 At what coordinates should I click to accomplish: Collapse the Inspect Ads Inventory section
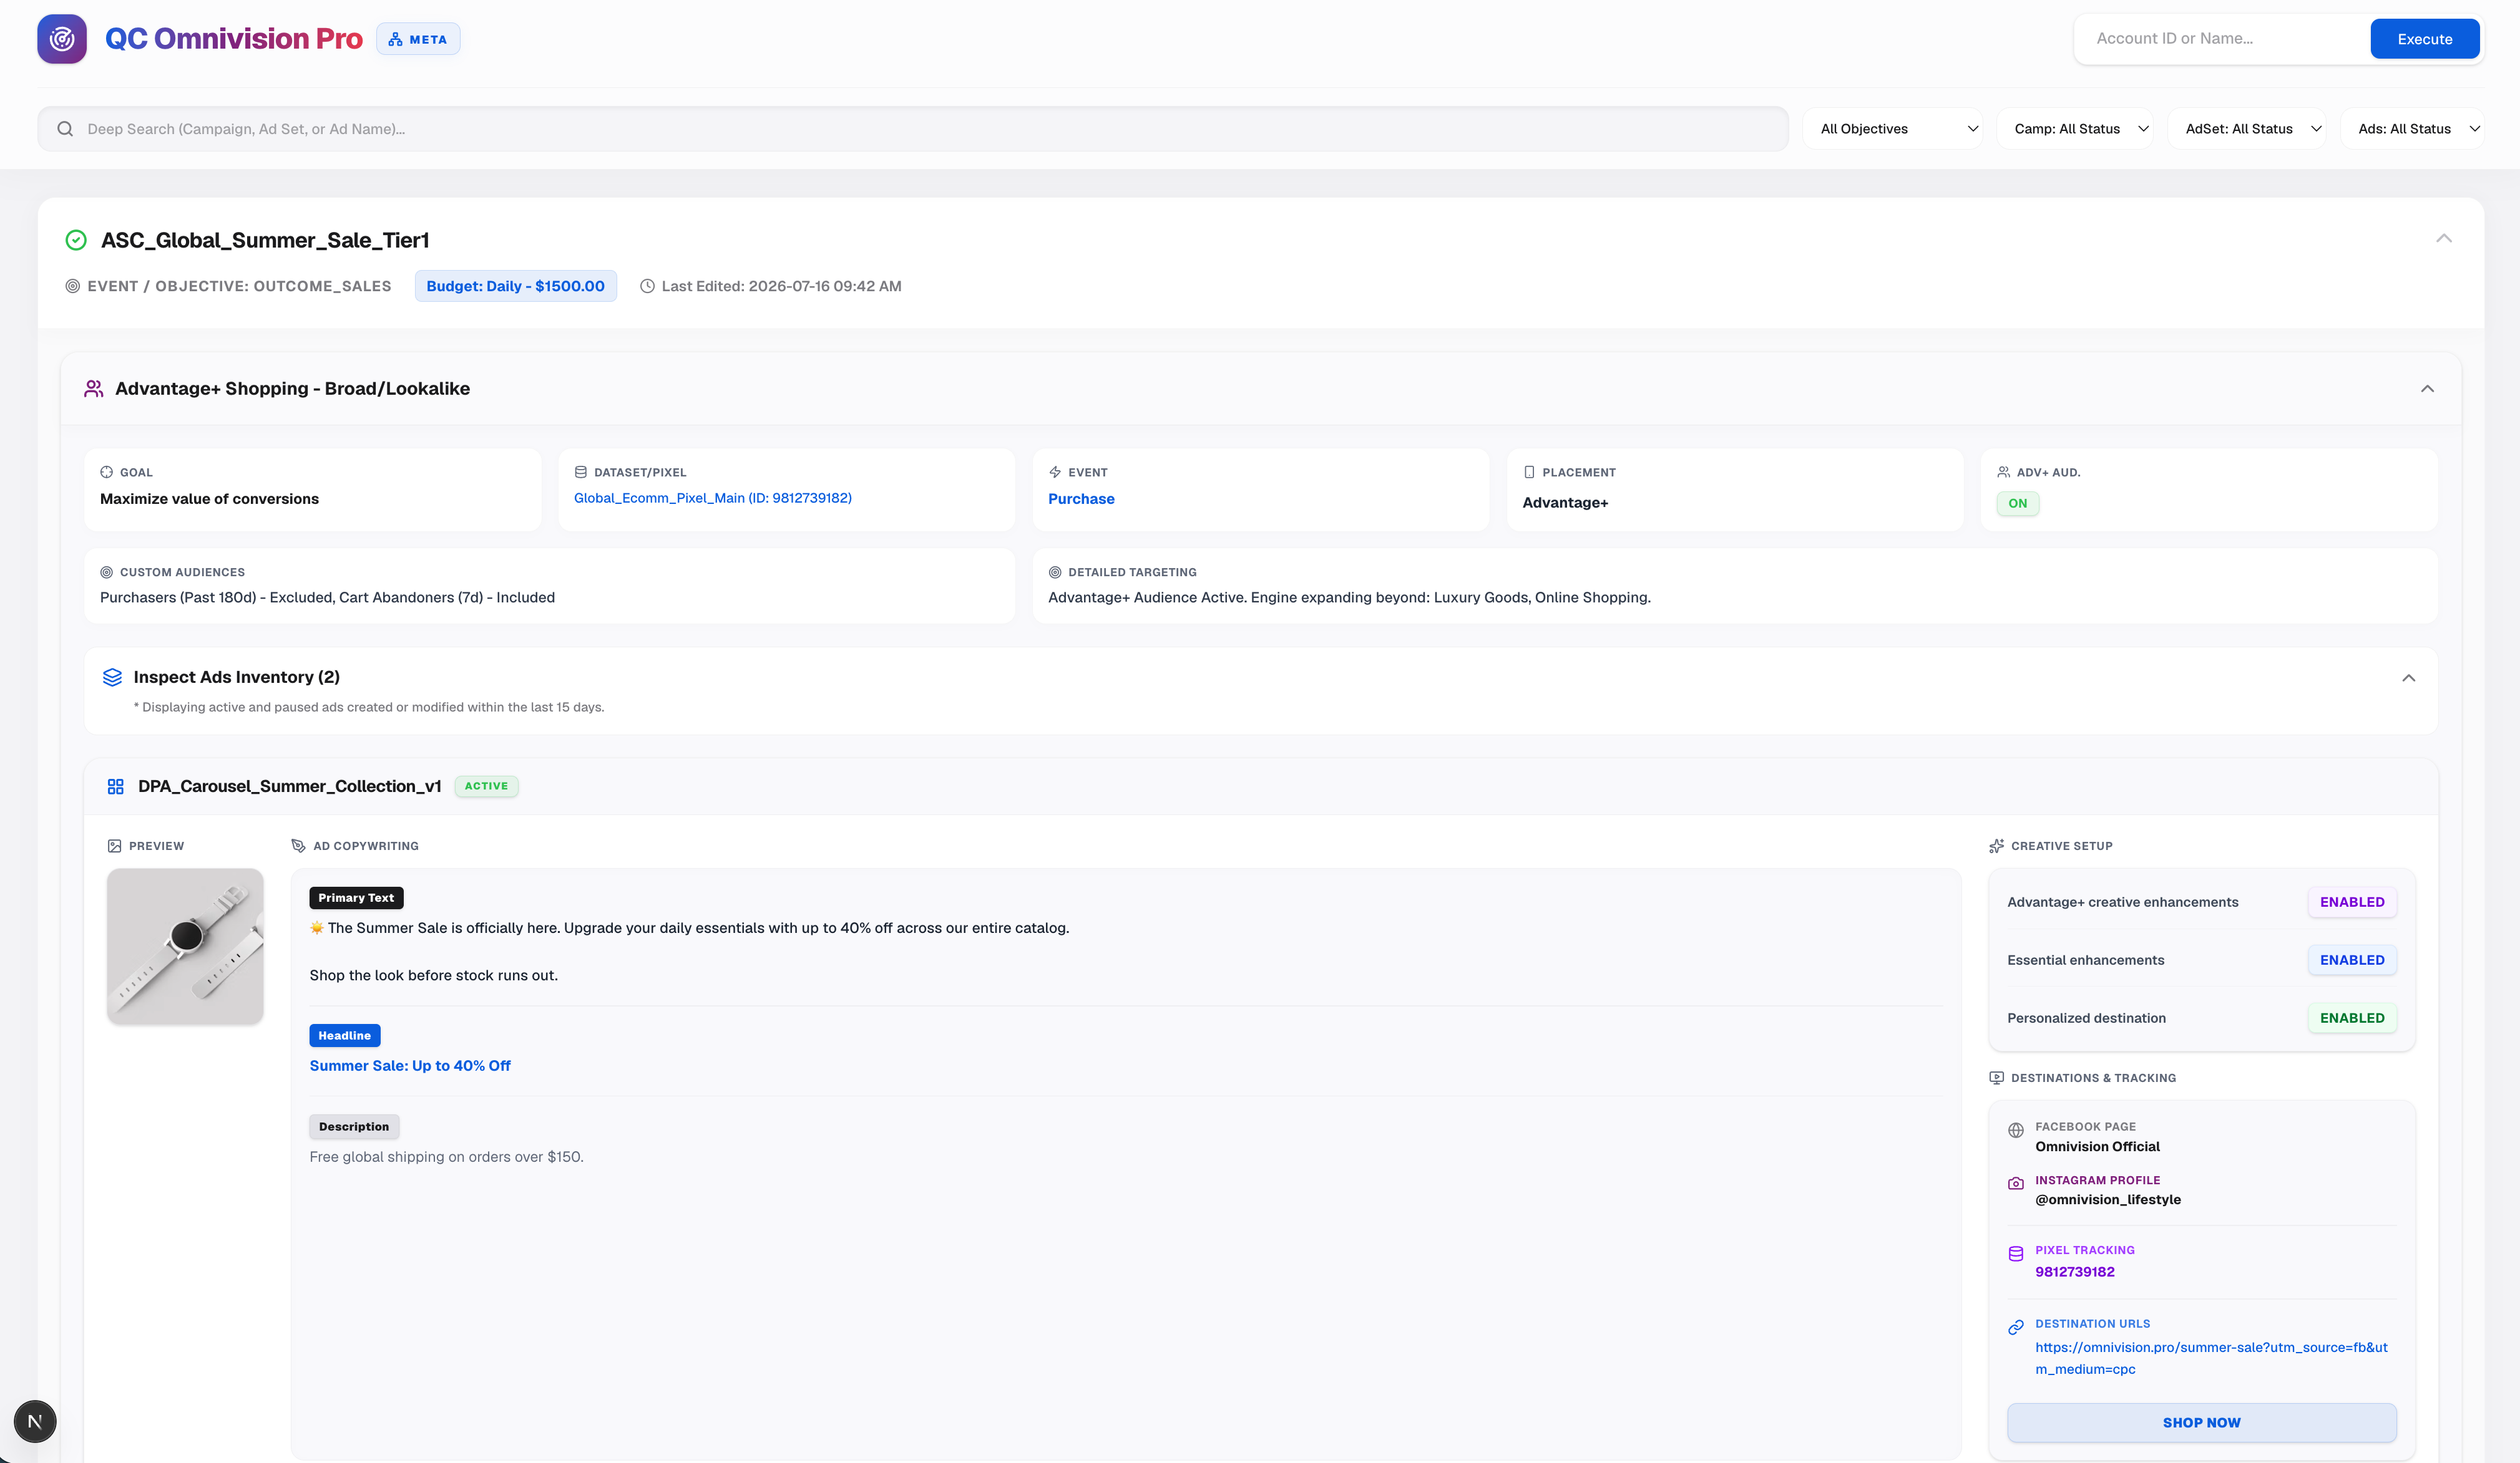tap(2408, 677)
